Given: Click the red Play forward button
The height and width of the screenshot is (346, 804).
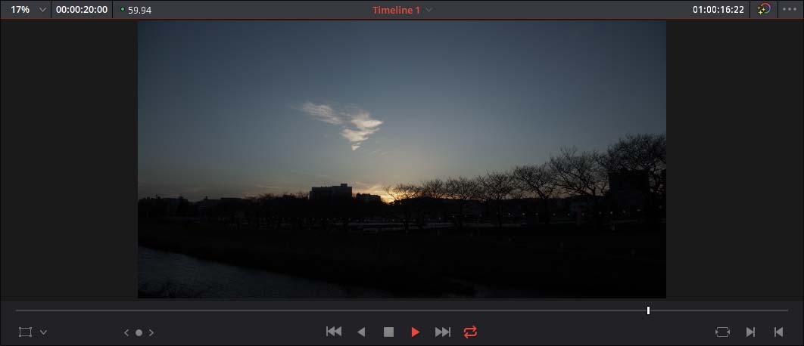Looking at the screenshot, I should [x=416, y=332].
